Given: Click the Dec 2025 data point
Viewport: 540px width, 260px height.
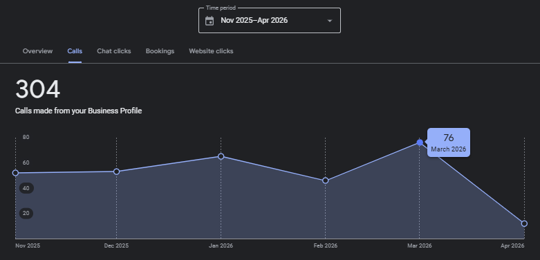Looking at the screenshot, I should tap(116, 171).
